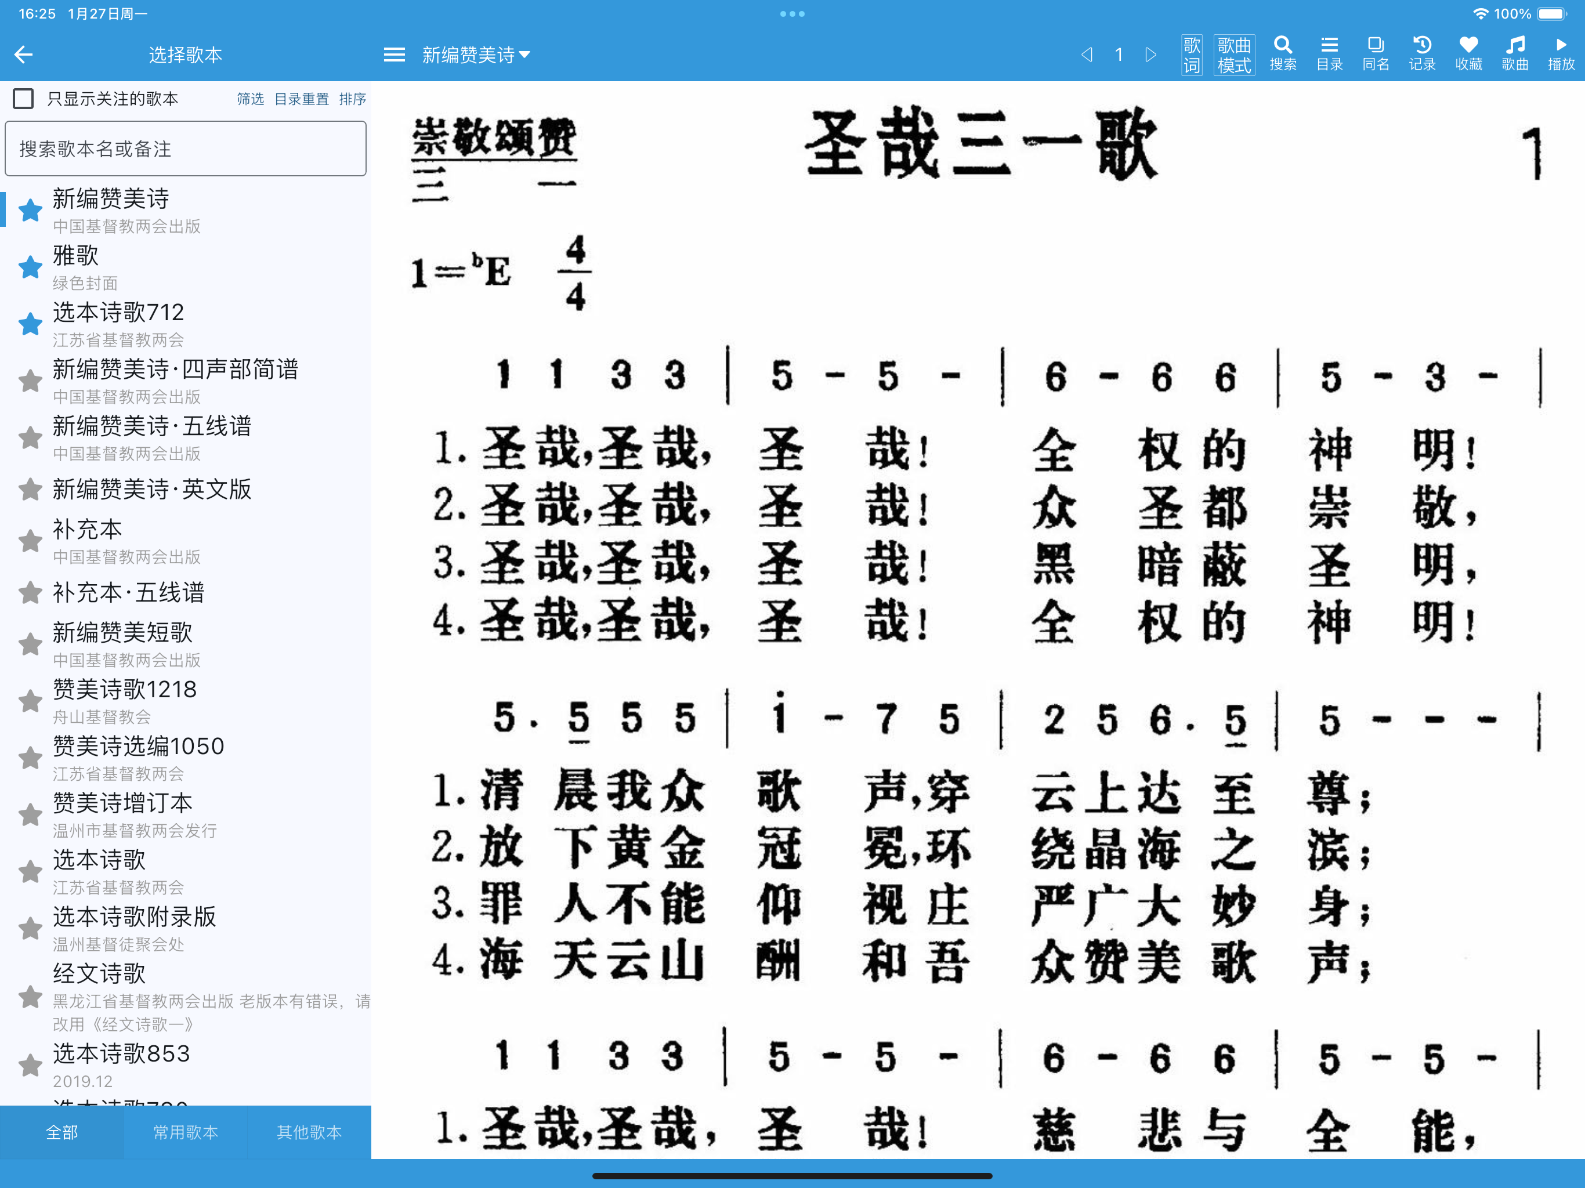Image resolution: width=1585 pixels, height=1188 pixels.
Task: Star the 补充本 songbook
Action: (x=30, y=541)
